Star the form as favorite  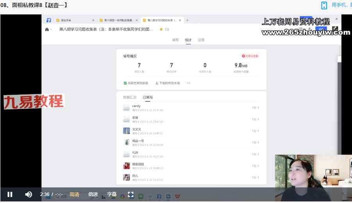[x=161, y=30]
